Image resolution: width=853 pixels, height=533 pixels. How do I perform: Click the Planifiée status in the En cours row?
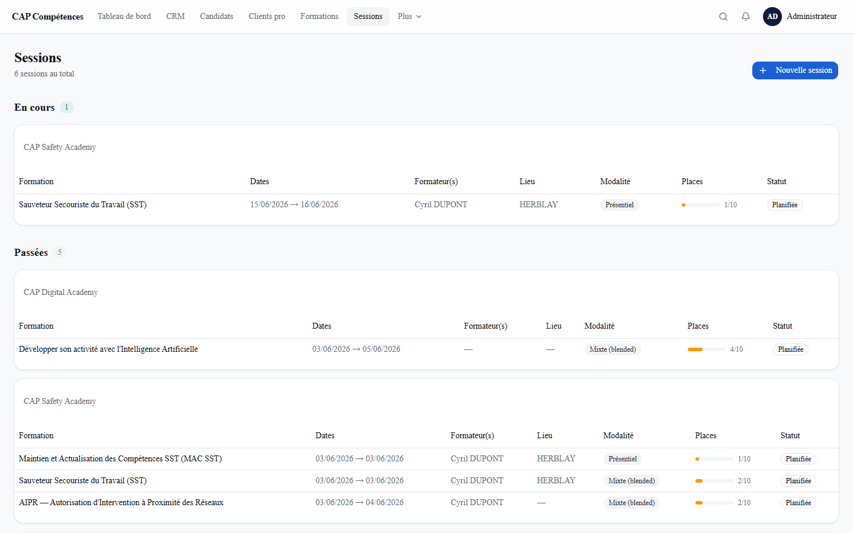pyautogui.click(x=785, y=205)
